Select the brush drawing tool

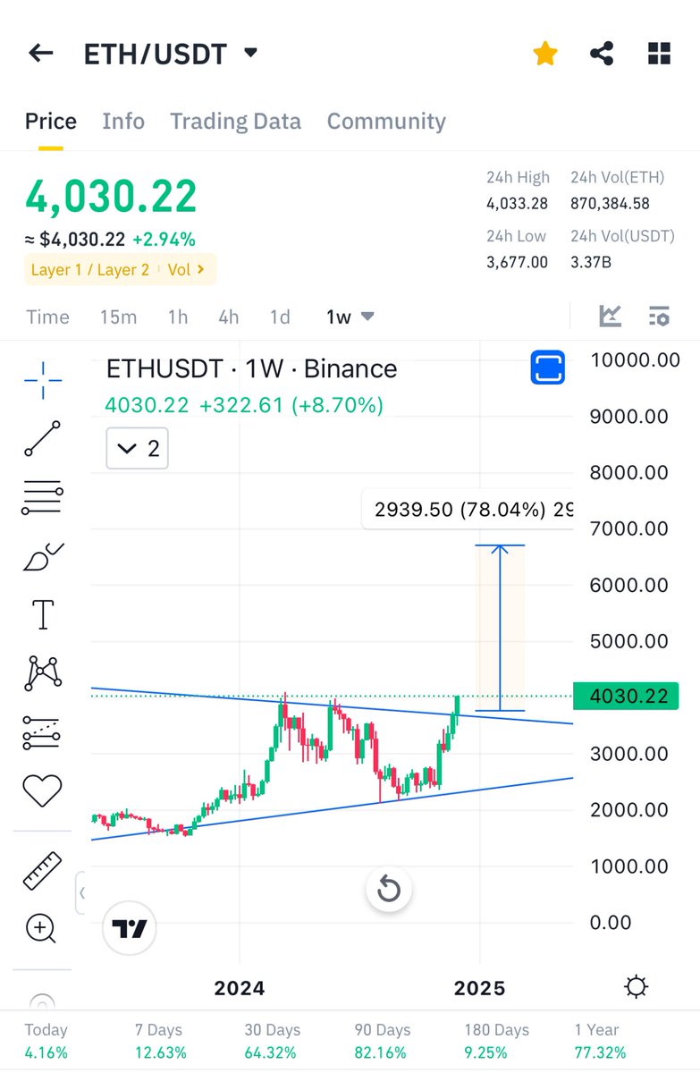(x=42, y=556)
